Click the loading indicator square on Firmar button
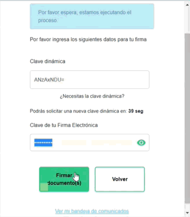The image size is (190, 217). click(x=44, y=187)
